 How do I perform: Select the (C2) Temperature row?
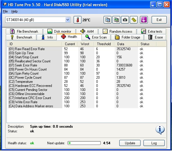[x=87, y=82]
